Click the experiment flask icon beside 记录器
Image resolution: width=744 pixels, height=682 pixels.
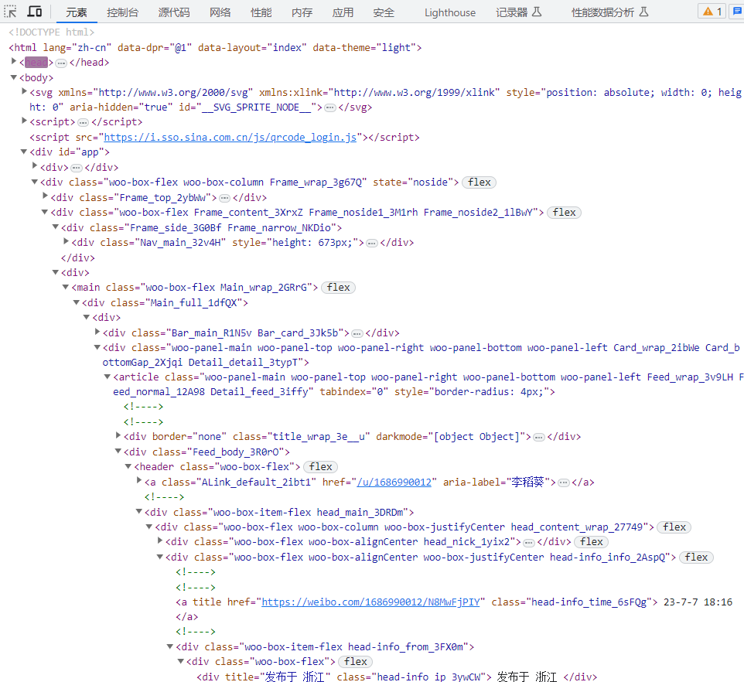pyautogui.click(x=537, y=12)
